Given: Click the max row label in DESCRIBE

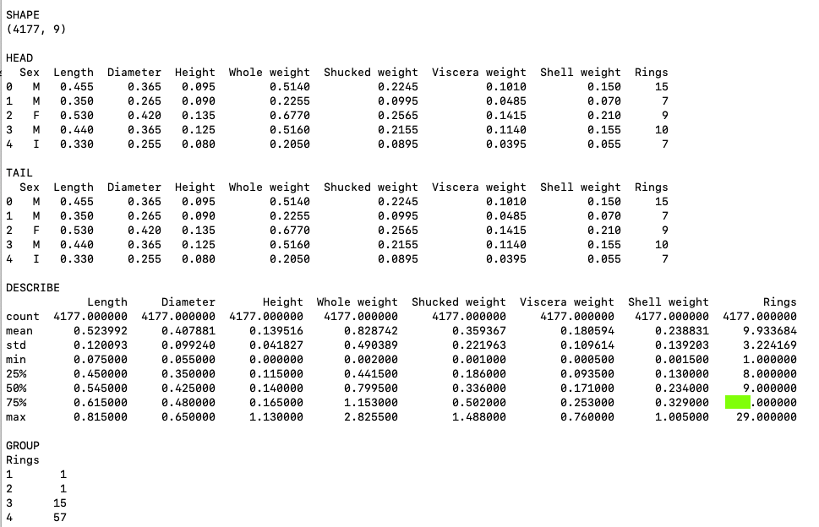Looking at the screenshot, I should point(16,417).
